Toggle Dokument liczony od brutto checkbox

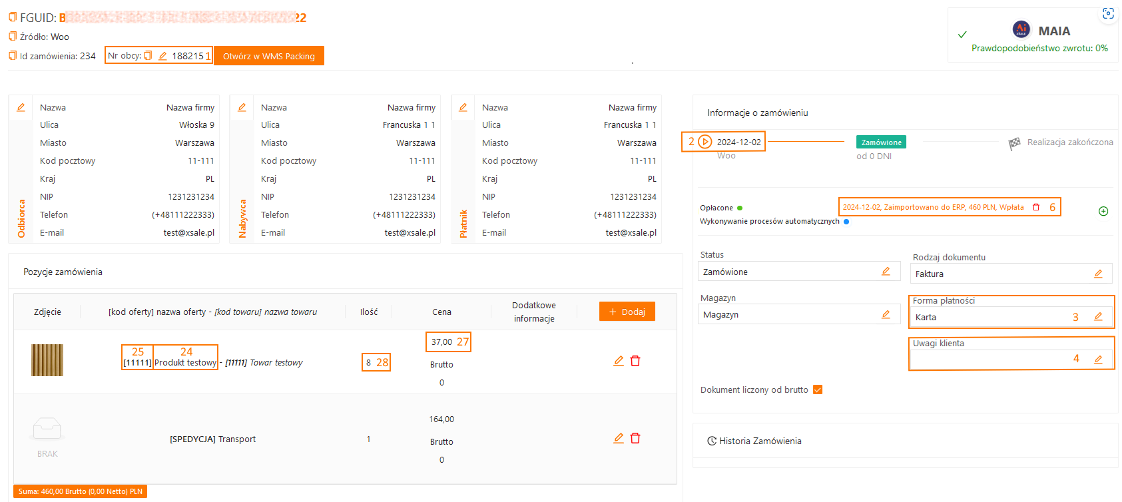pos(818,389)
